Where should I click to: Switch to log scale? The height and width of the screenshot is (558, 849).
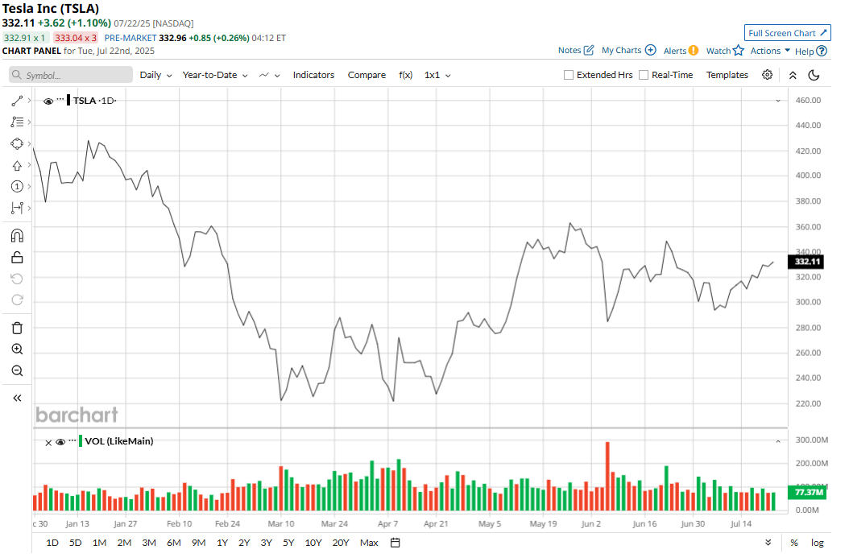click(817, 543)
